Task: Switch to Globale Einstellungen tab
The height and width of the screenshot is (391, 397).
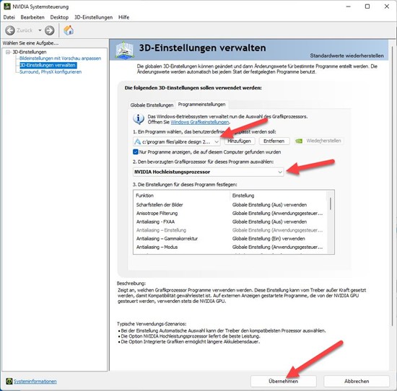Action: point(152,105)
